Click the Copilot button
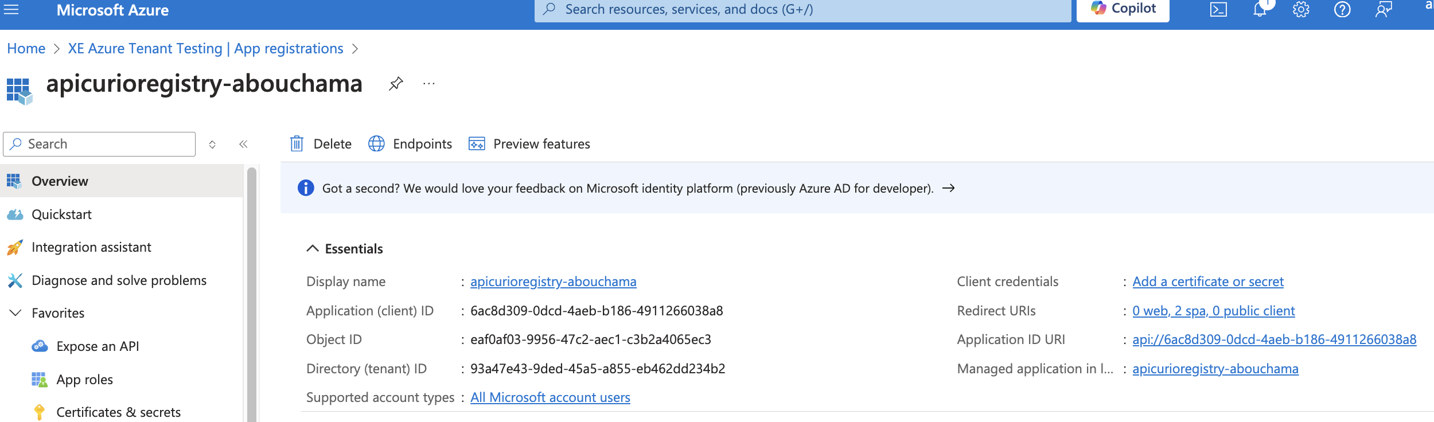The image size is (1434, 422). tap(1123, 9)
